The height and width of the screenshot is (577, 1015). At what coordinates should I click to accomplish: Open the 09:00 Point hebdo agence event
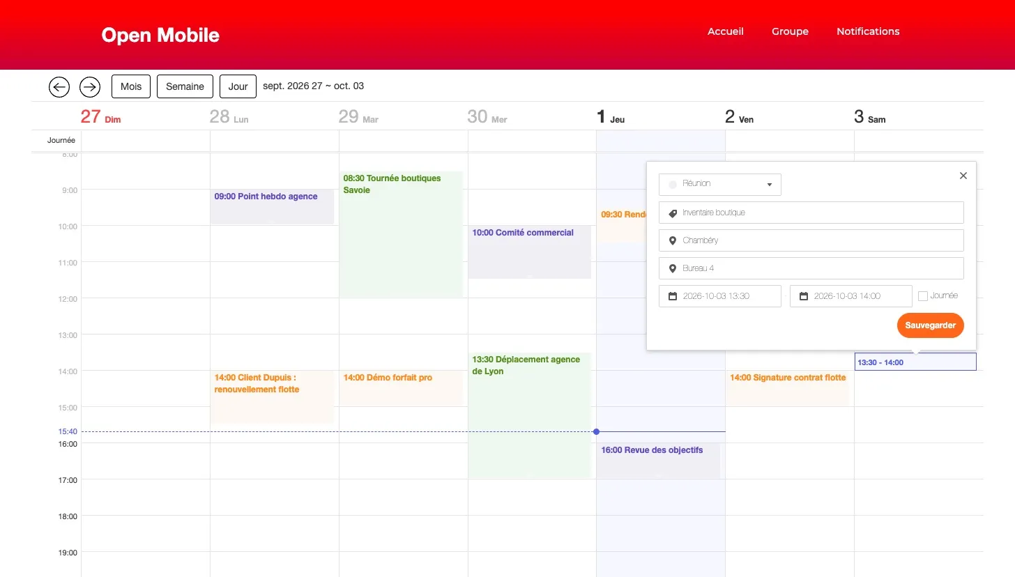click(x=272, y=206)
